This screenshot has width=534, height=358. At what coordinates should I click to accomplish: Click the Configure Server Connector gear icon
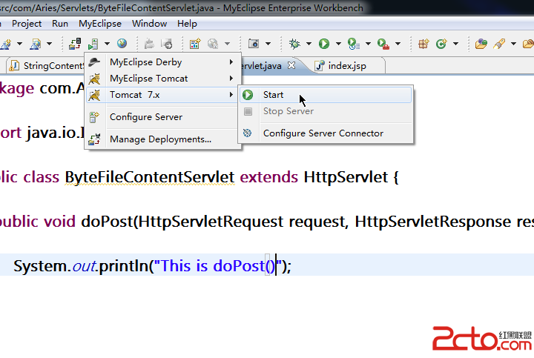[x=248, y=133]
